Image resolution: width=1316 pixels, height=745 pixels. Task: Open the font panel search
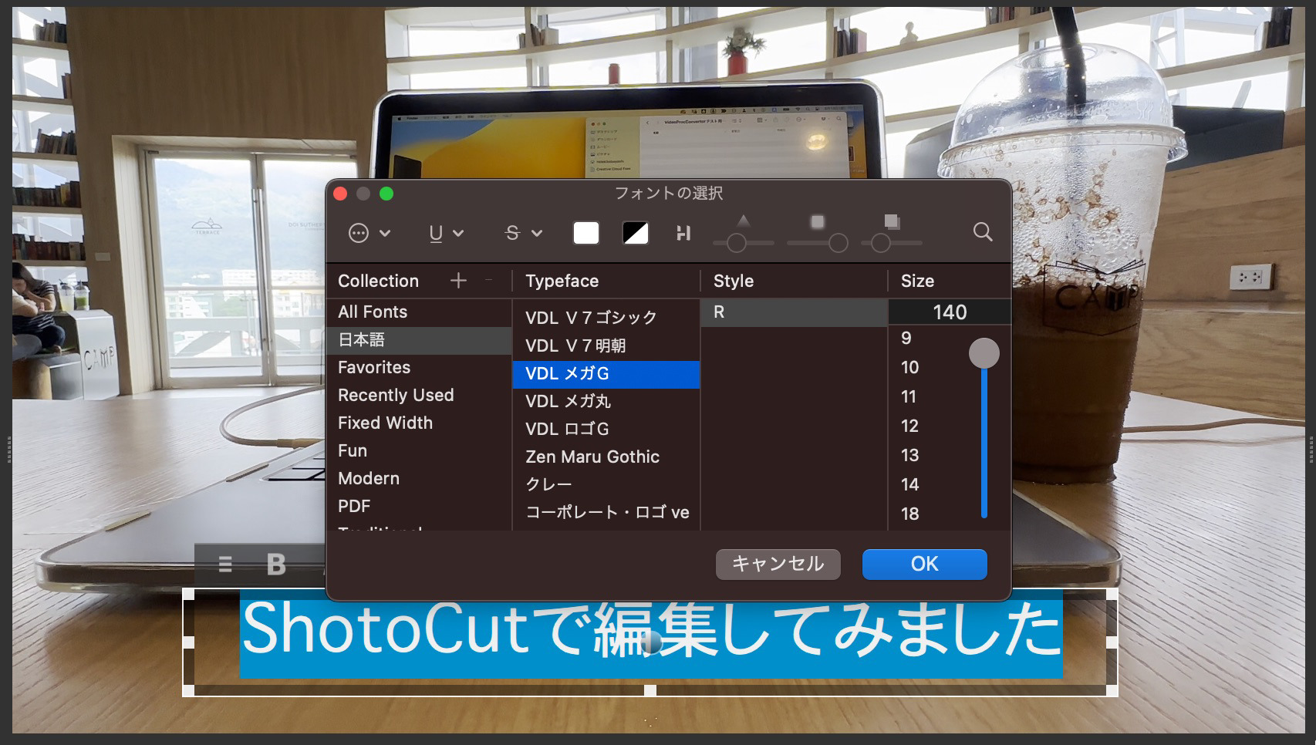[x=982, y=233]
